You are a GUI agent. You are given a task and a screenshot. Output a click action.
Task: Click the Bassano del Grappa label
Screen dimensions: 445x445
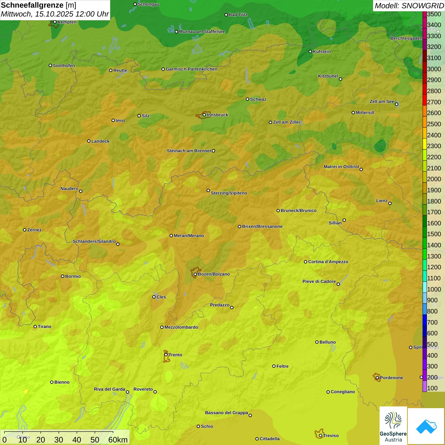(227, 413)
